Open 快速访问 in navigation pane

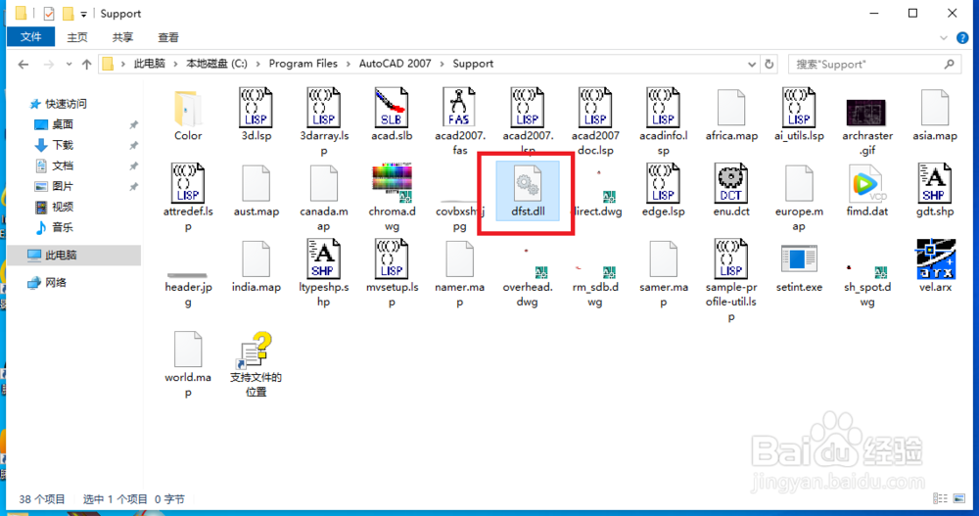pos(66,104)
